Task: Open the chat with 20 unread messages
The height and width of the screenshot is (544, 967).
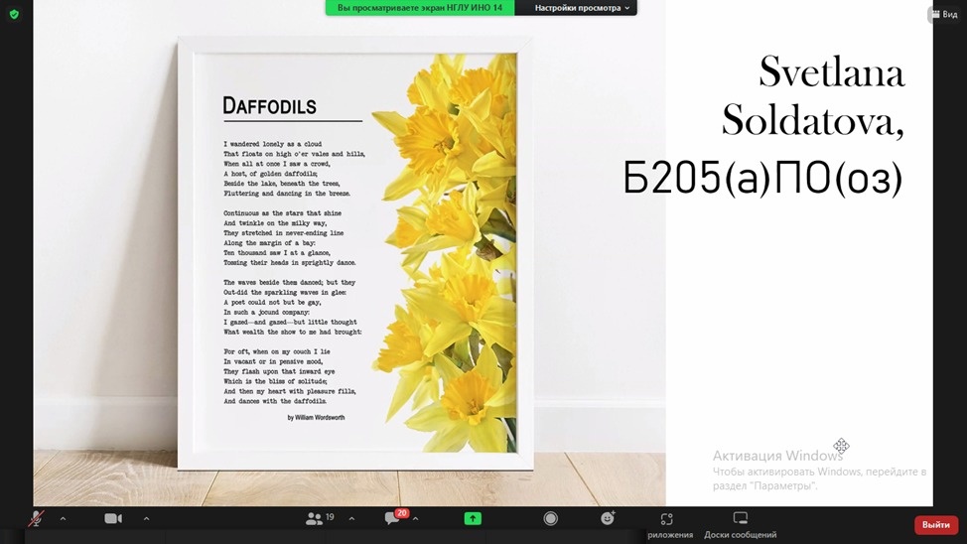Action: (395, 517)
